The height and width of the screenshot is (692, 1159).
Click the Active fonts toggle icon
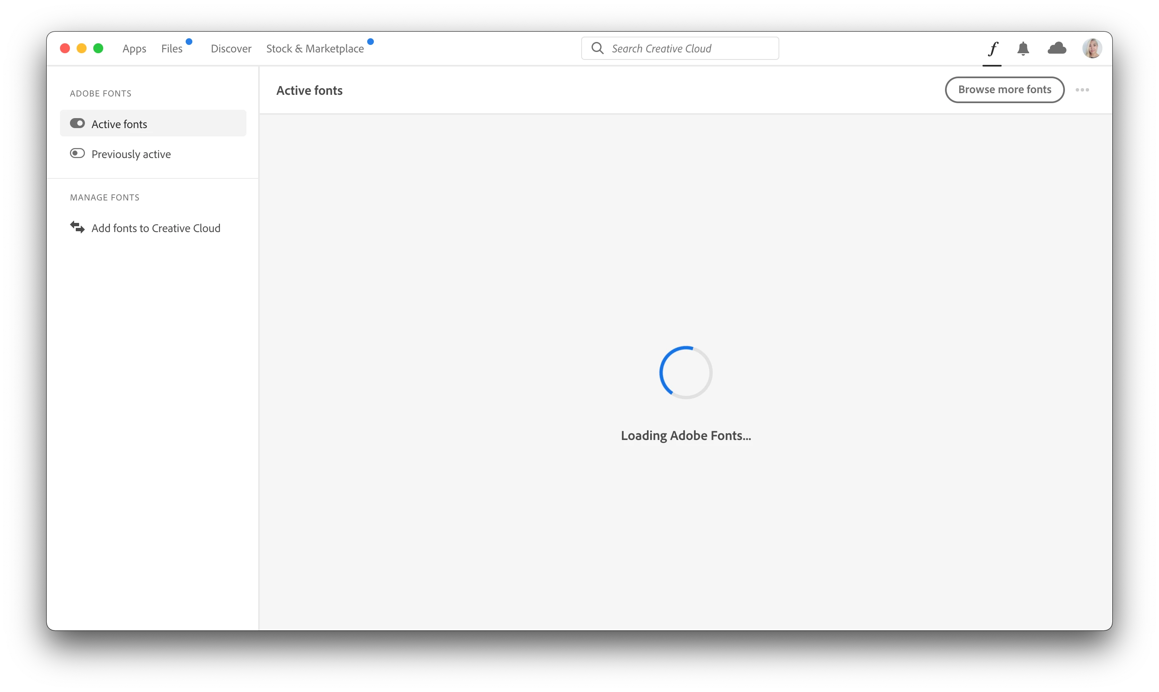tap(77, 124)
